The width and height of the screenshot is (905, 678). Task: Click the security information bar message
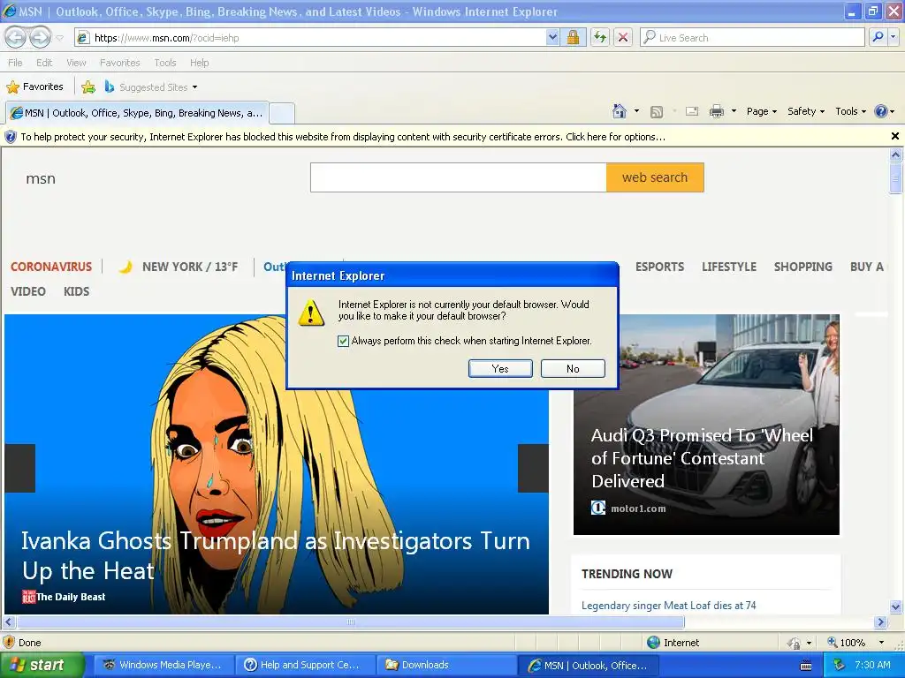point(343,137)
